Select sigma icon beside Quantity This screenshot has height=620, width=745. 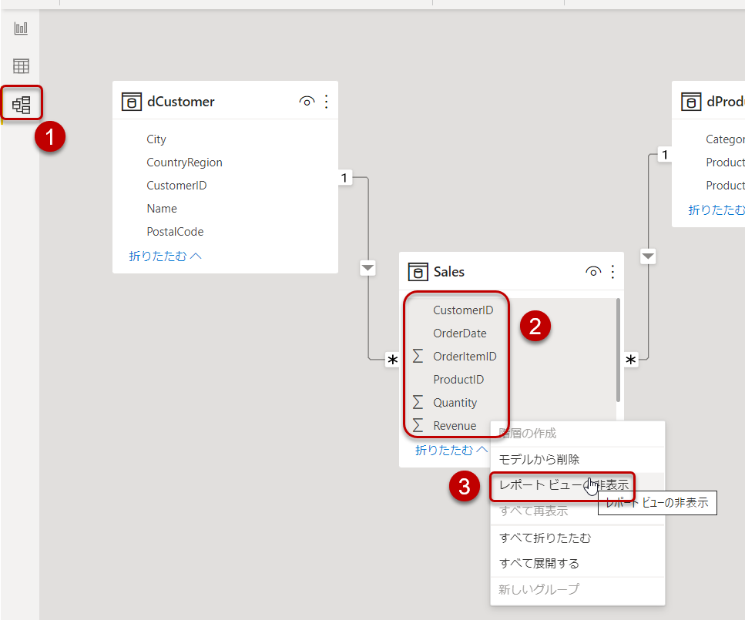(418, 402)
